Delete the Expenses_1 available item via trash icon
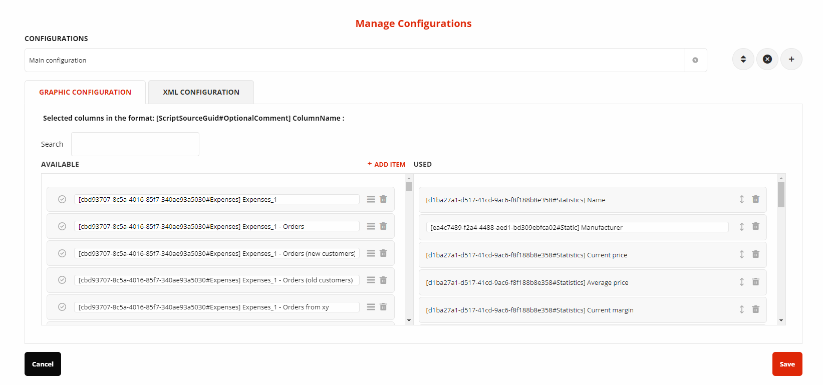823x385 pixels. tap(383, 199)
